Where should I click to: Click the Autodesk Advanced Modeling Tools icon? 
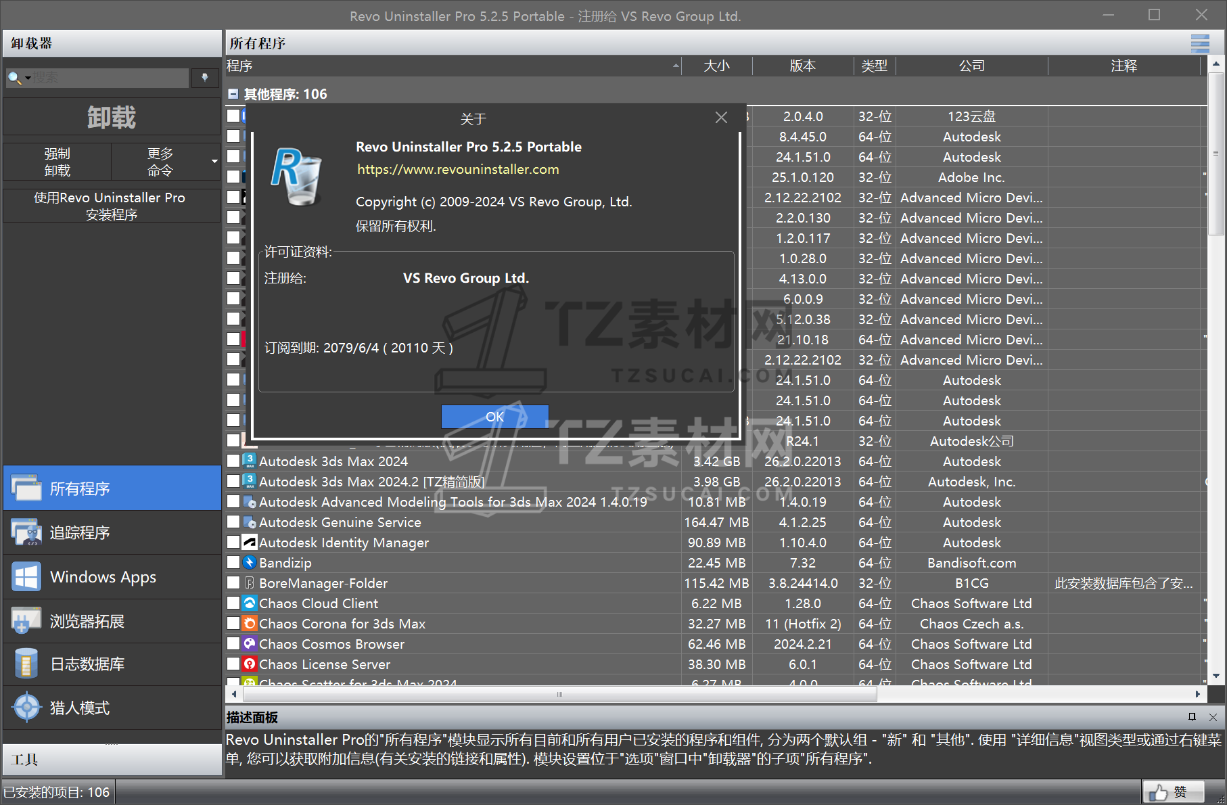[x=250, y=502]
